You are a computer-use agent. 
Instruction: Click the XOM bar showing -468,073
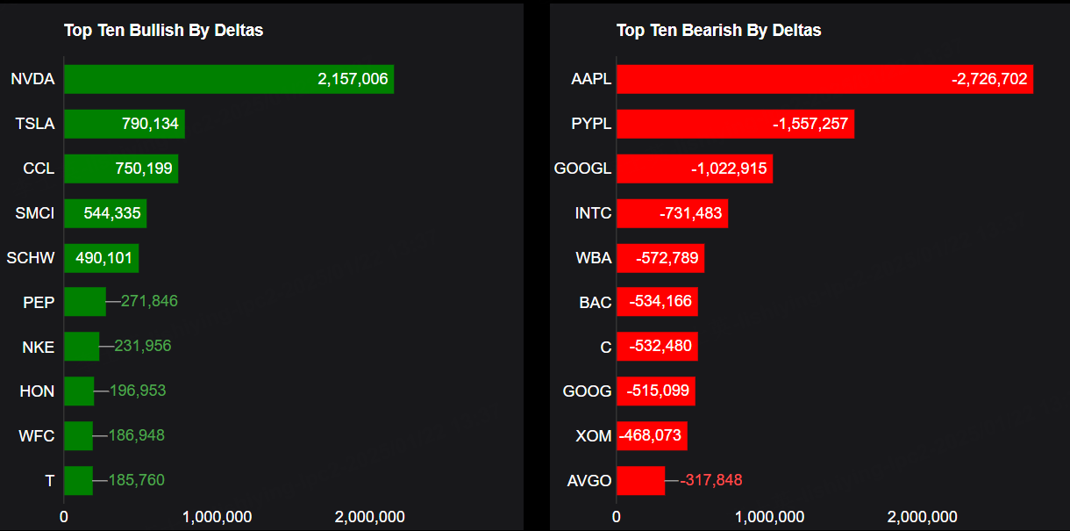pos(652,435)
